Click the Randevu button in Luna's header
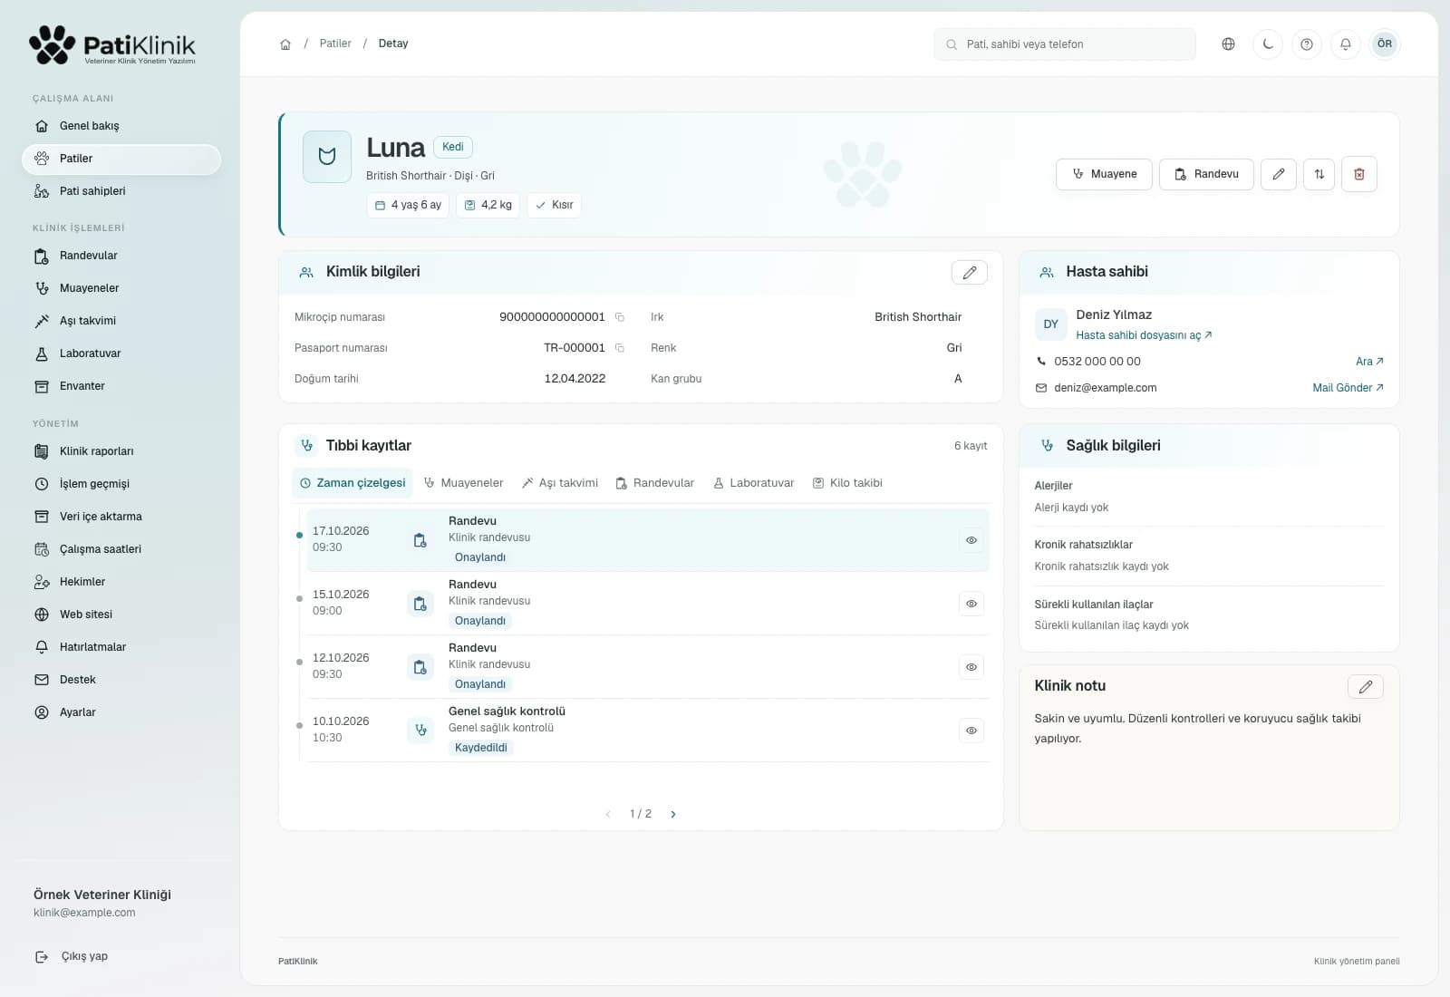Image resolution: width=1450 pixels, height=997 pixels. 1206,174
